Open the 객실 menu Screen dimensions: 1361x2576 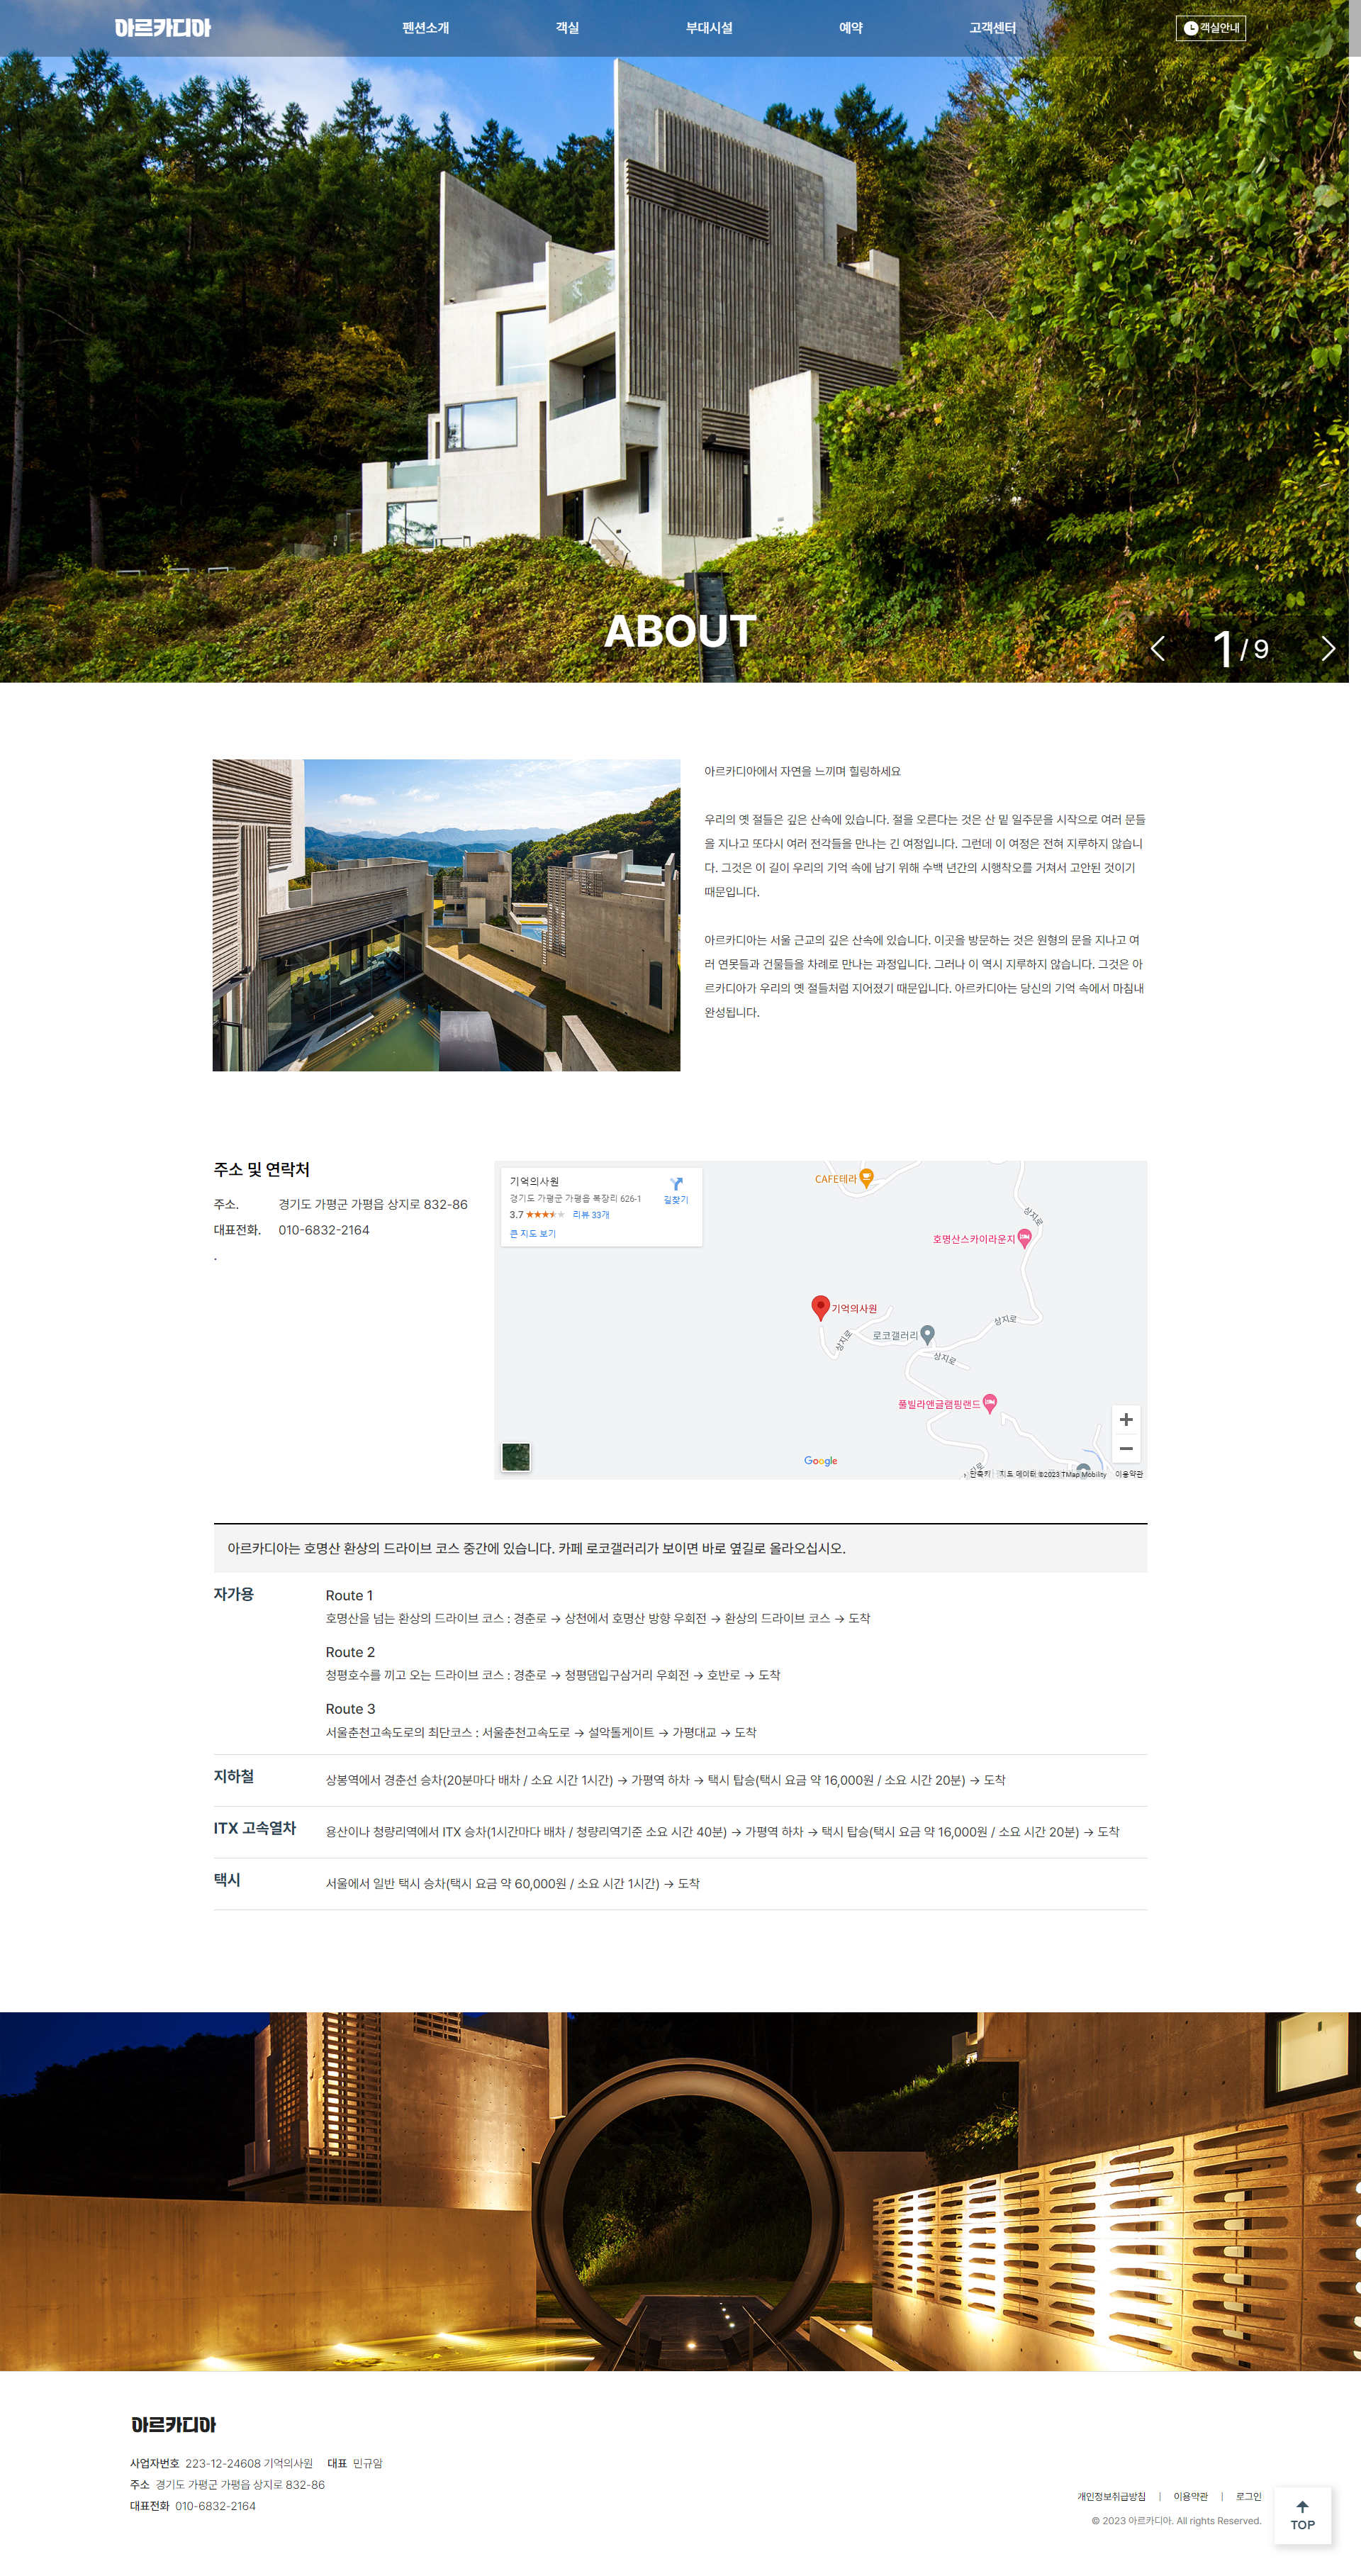click(x=567, y=28)
